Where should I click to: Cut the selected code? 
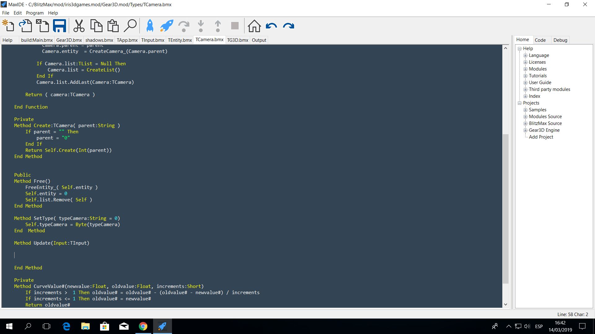point(79,26)
